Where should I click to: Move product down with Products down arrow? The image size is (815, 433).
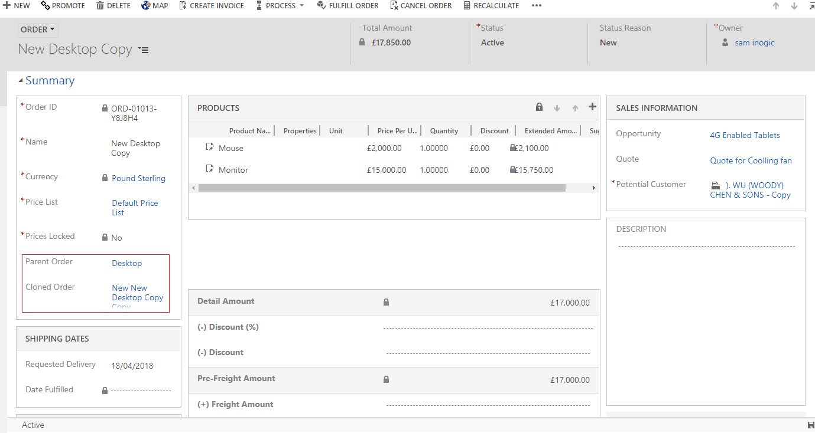[557, 108]
